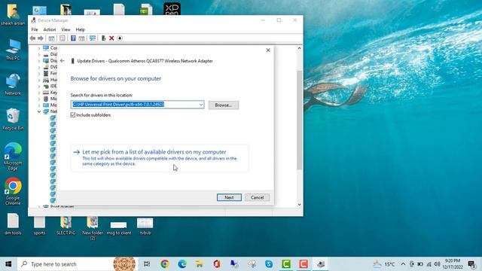Image resolution: width=482 pixels, height=271 pixels.
Task: Open the driver location path dropdown
Action: pyautogui.click(x=201, y=105)
